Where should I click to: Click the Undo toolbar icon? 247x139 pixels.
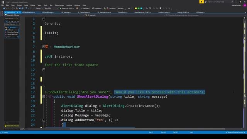tap(26, 8)
